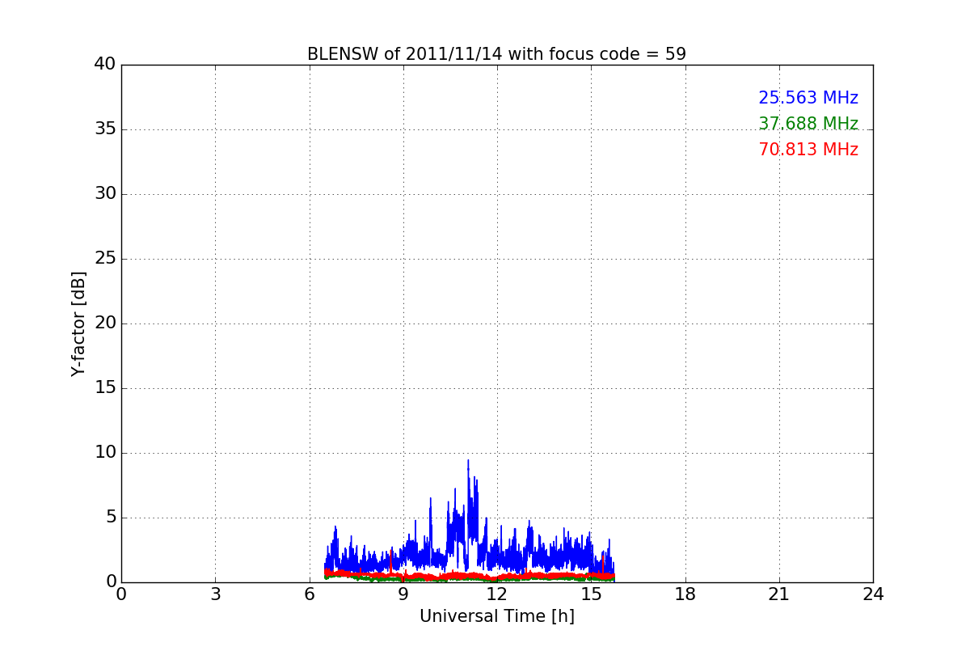Click the tallest blue peak near 11 h
The width and height of the screenshot is (970, 647).
[x=468, y=463]
